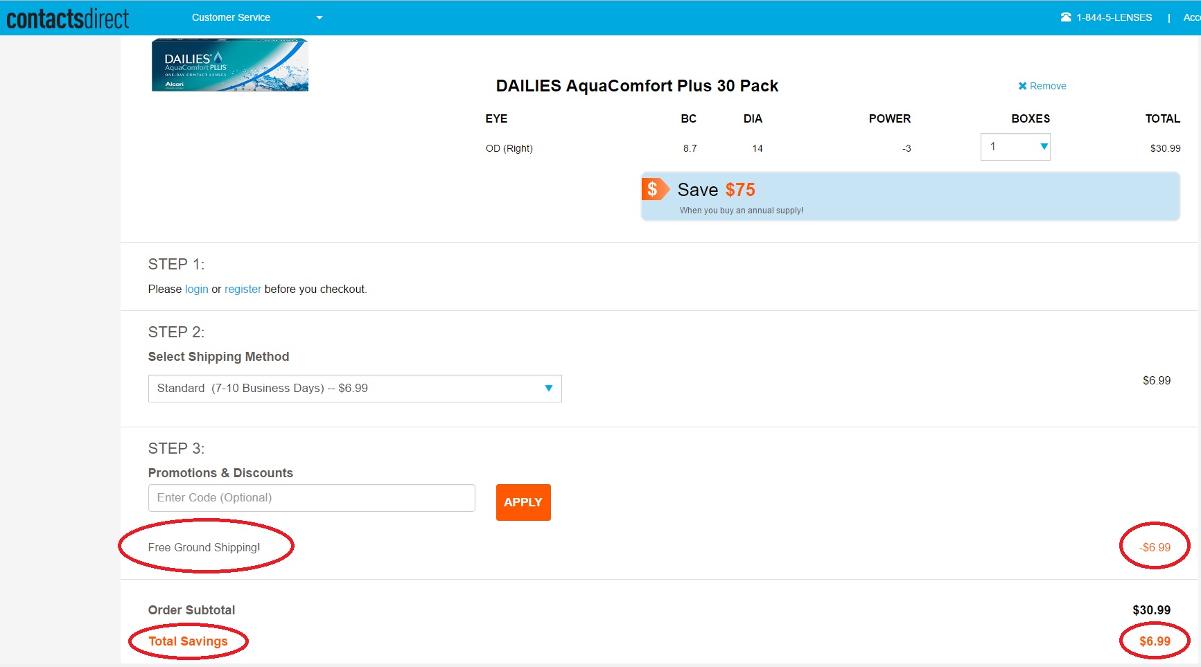Expand the Customer Service dropdown arrow
This screenshot has width=1201, height=667.
319,18
